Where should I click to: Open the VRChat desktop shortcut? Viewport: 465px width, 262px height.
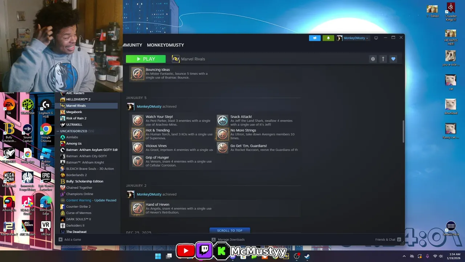pos(46,228)
